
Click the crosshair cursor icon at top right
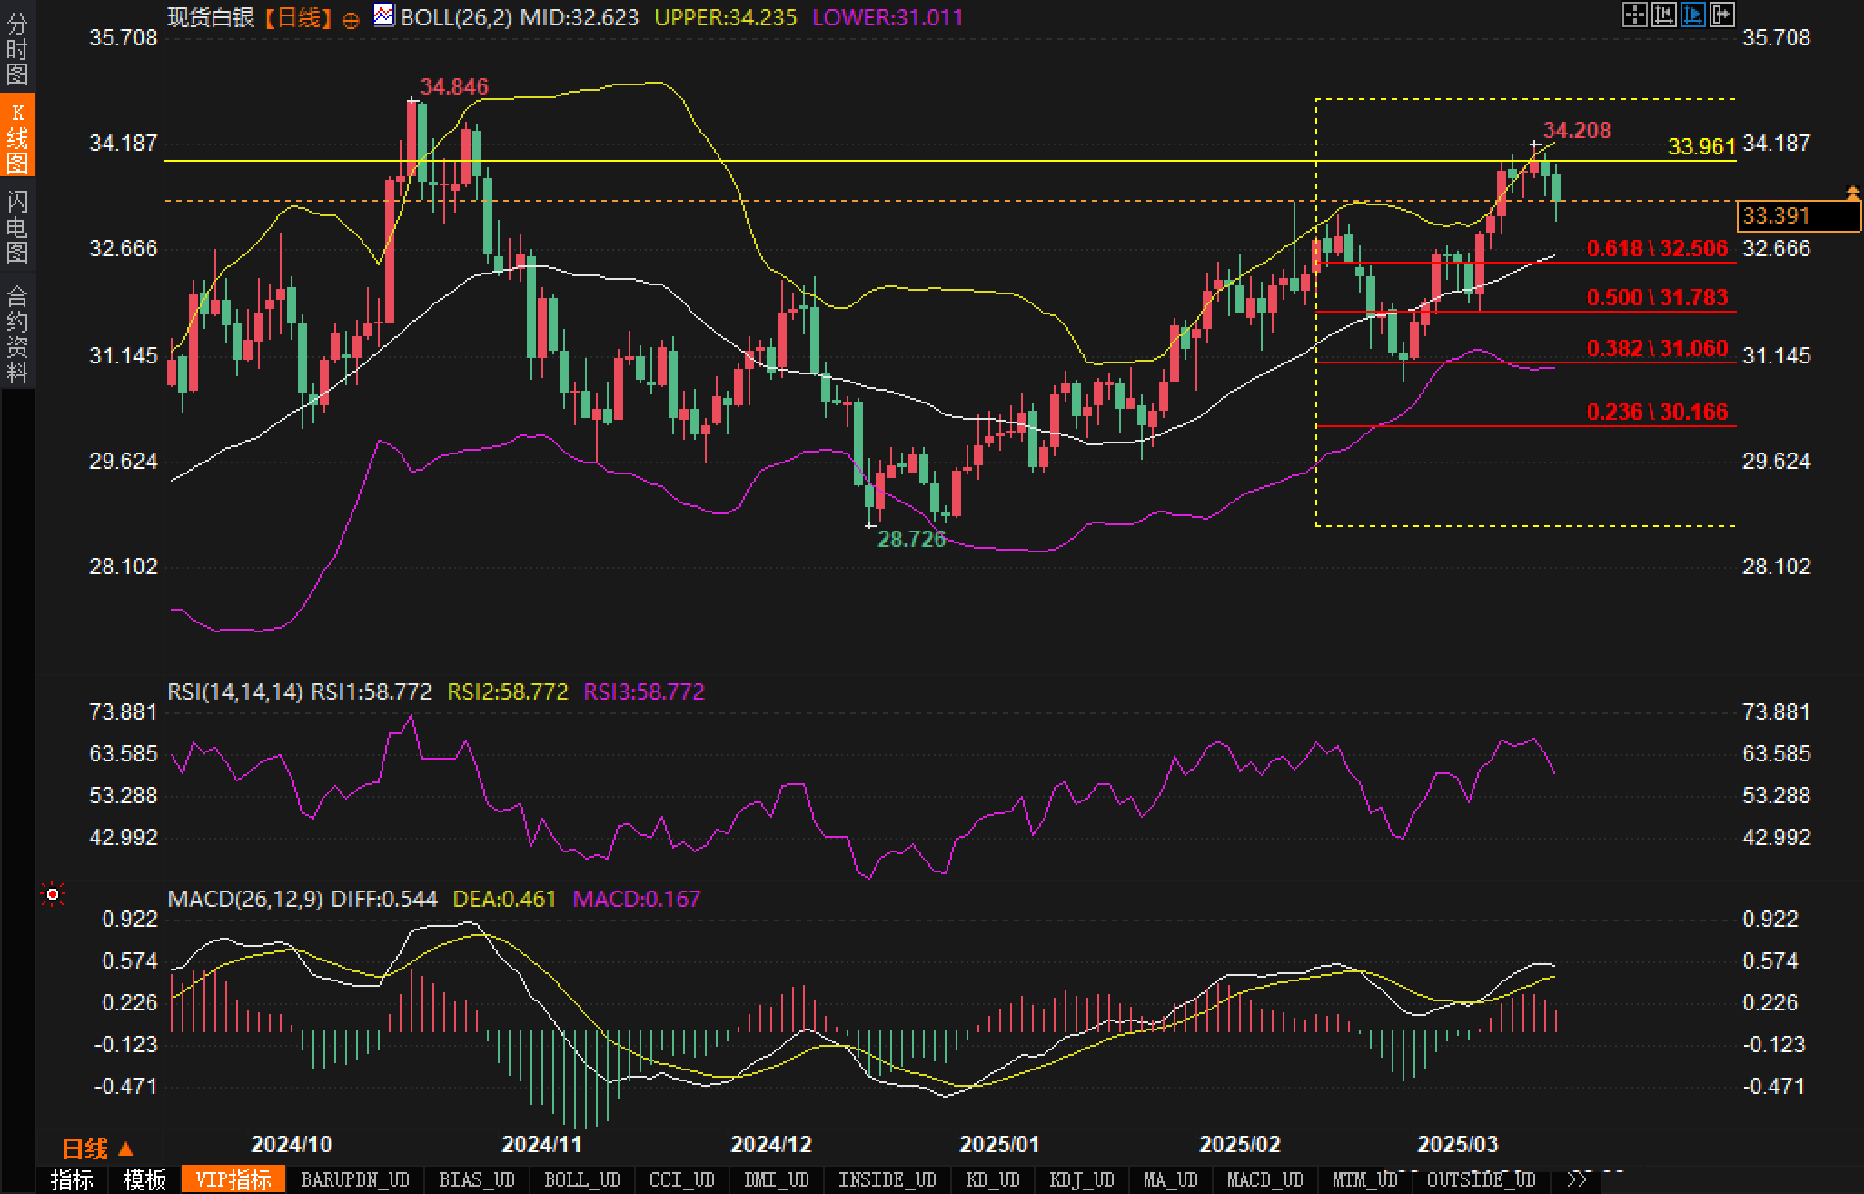coord(1634,15)
